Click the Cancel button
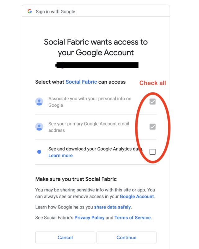Screen dimensions: 199x249 pos(65,237)
